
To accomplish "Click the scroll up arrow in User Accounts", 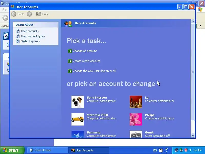I will click(193, 21).
